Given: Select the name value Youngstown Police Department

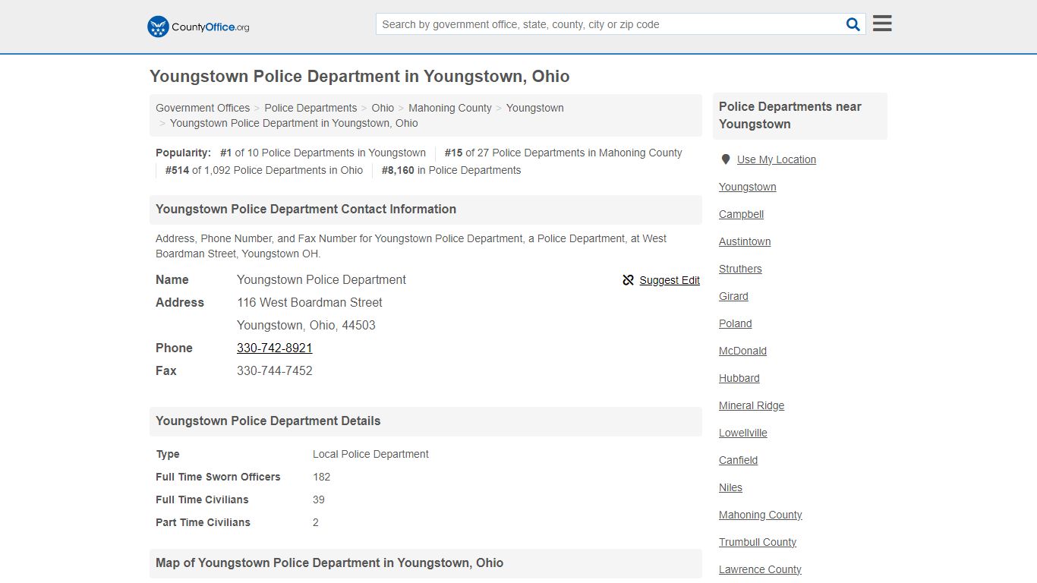Looking at the screenshot, I should coord(321,279).
